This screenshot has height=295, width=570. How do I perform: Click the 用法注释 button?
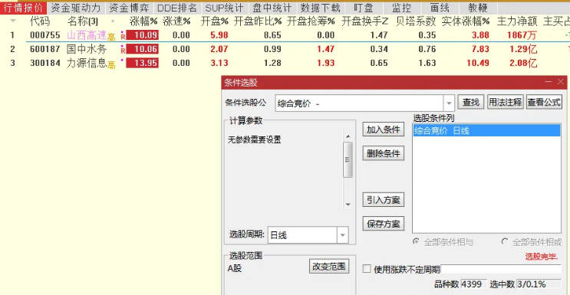point(506,103)
